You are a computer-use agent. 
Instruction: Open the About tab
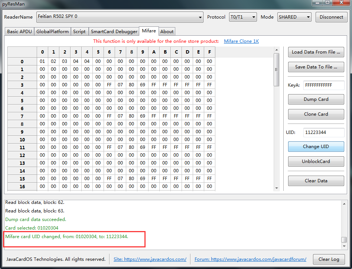pos(167,32)
